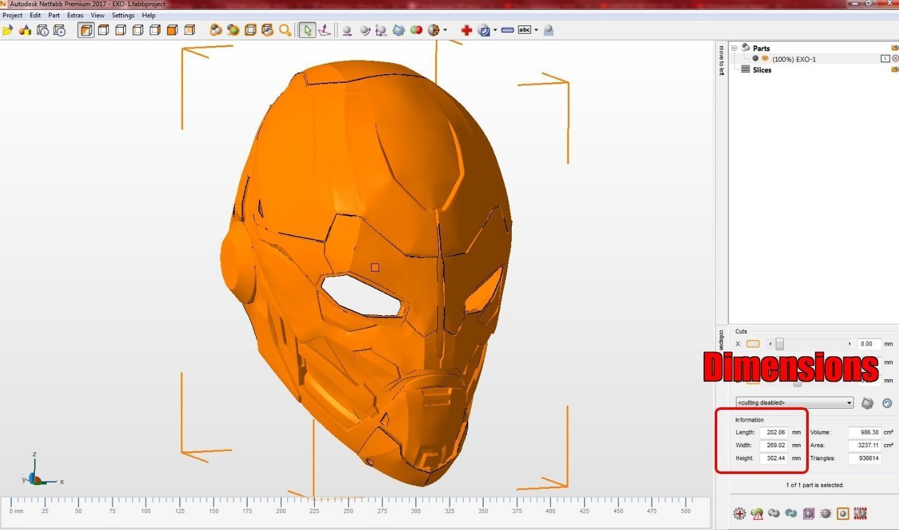Image resolution: width=899 pixels, height=530 pixels.
Task: Activate the align to bottom plane tool
Action: (324, 30)
